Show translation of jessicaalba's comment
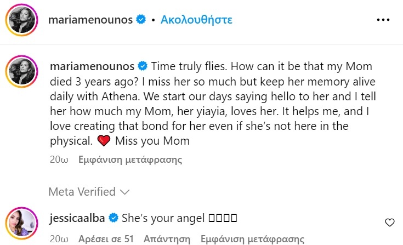The height and width of the screenshot is (245, 403). tap(253, 240)
